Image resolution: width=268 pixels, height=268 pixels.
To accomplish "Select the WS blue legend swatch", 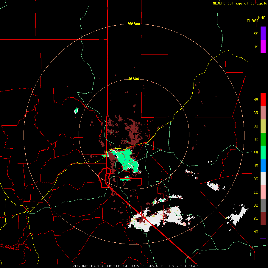I will (x=263, y=166).
